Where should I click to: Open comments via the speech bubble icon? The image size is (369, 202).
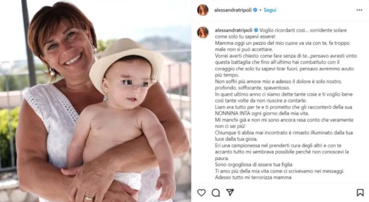215,193
